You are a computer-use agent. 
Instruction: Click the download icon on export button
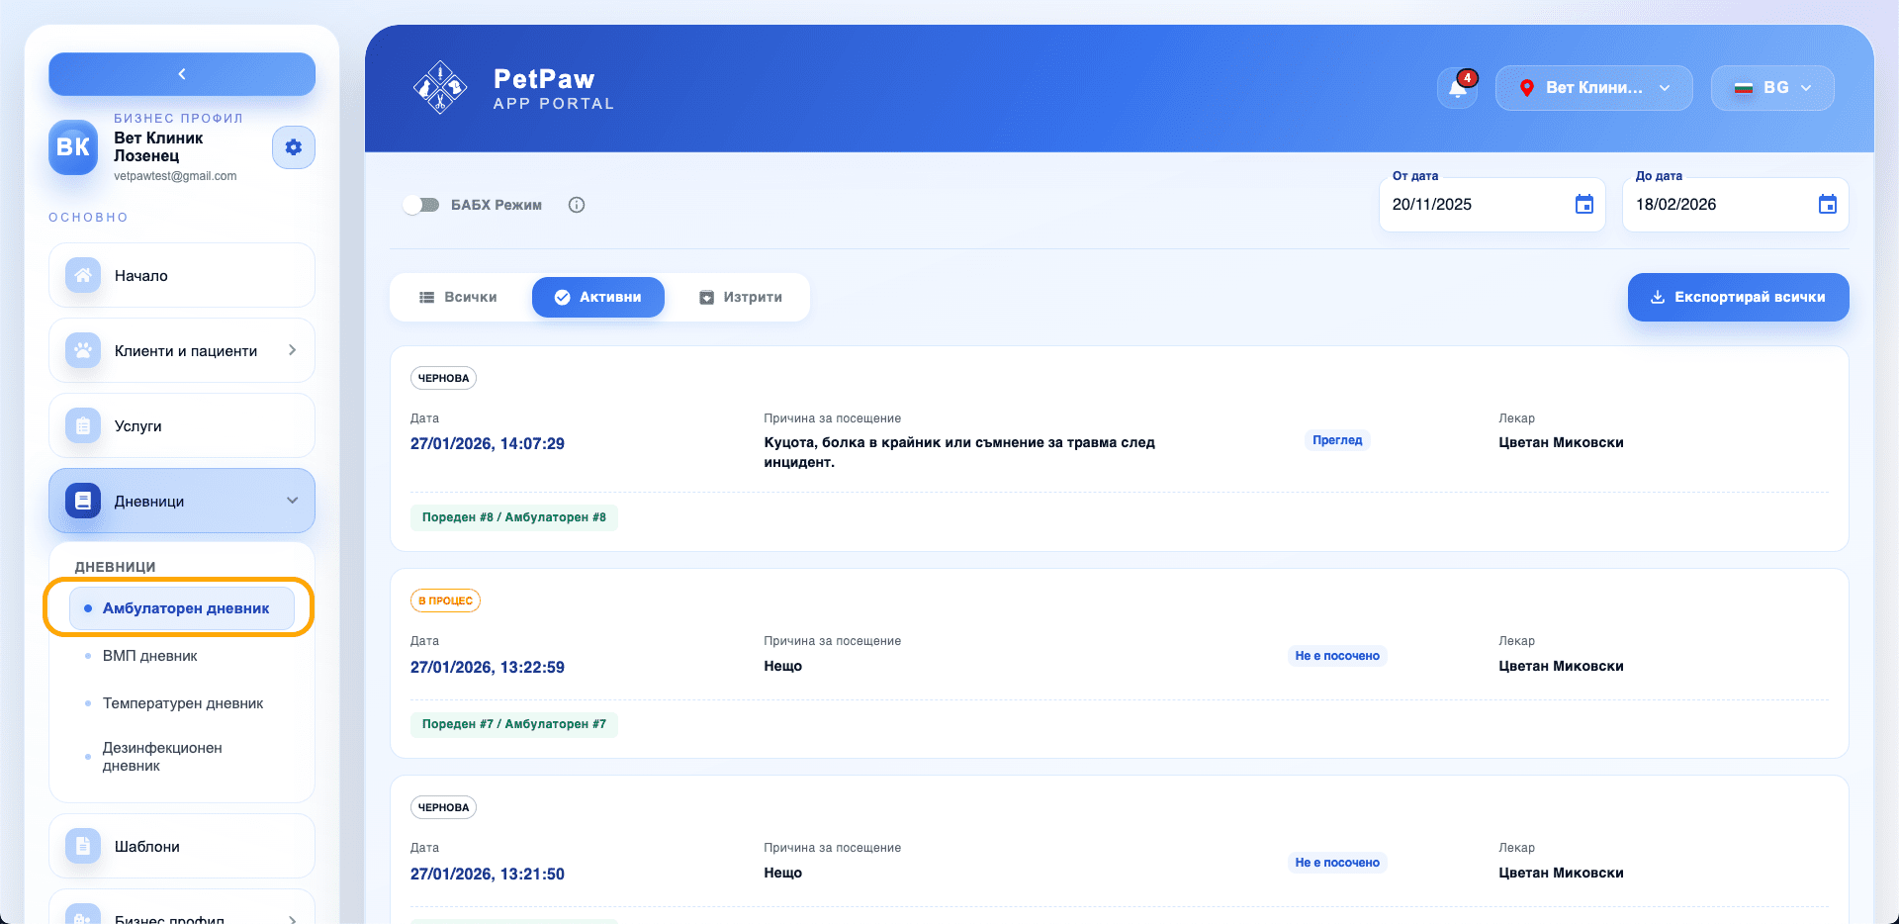[x=1658, y=297]
